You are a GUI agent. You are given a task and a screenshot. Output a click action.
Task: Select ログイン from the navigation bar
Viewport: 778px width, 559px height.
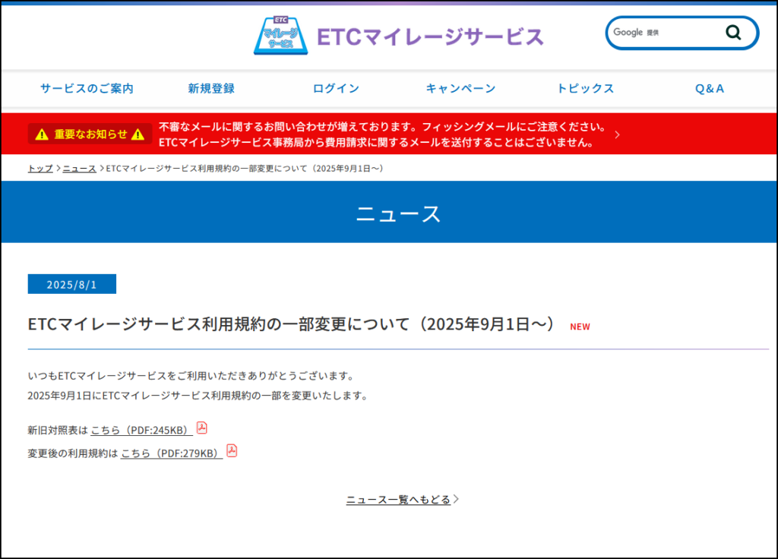pos(336,89)
